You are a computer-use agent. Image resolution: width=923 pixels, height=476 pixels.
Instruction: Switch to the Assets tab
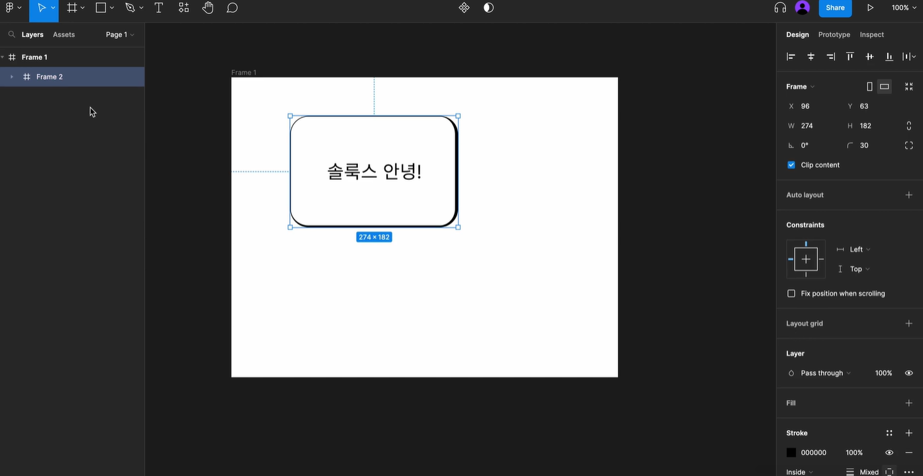64,34
